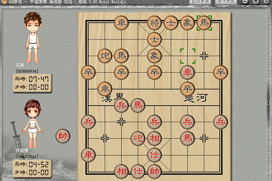Click the black 卒 that reached the river

click(188, 89)
